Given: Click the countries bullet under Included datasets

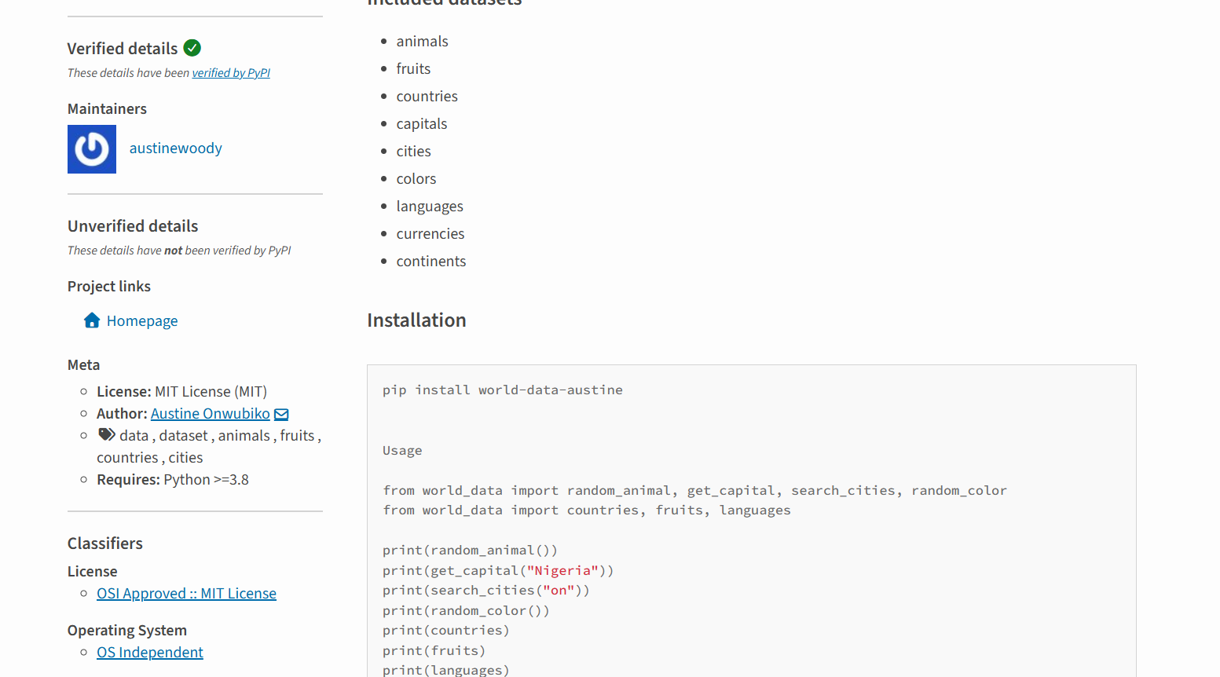Looking at the screenshot, I should coord(427,96).
